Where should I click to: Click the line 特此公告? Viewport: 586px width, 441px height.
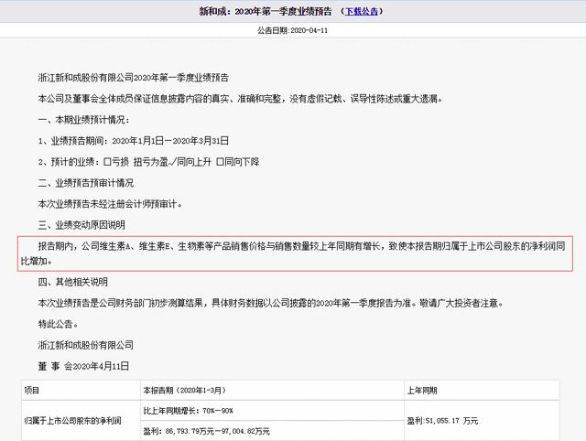click(58, 324)
